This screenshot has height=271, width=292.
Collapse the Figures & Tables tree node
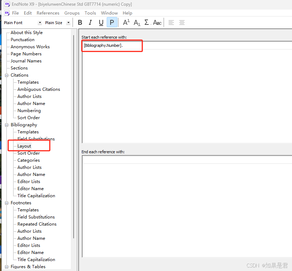(6, 267)
